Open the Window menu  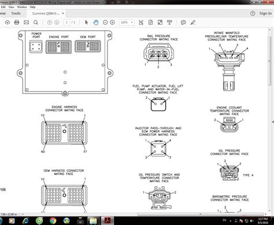tap(22, 7)
